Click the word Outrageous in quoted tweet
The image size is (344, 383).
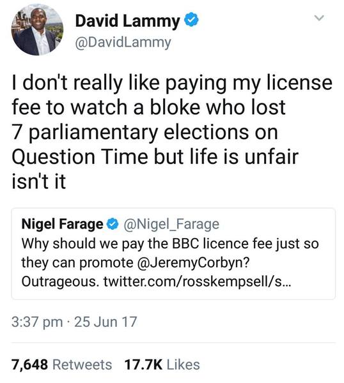coord(58,282)
